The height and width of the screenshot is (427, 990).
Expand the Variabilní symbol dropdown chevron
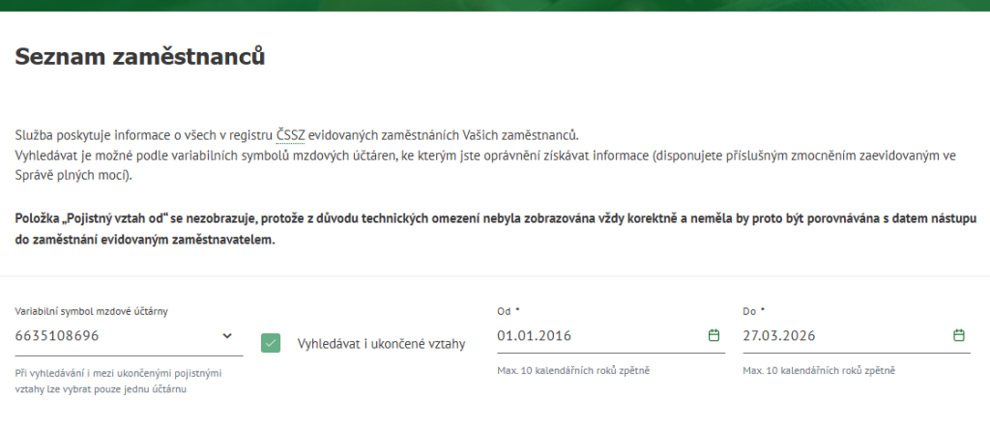(x=227, y=336)
